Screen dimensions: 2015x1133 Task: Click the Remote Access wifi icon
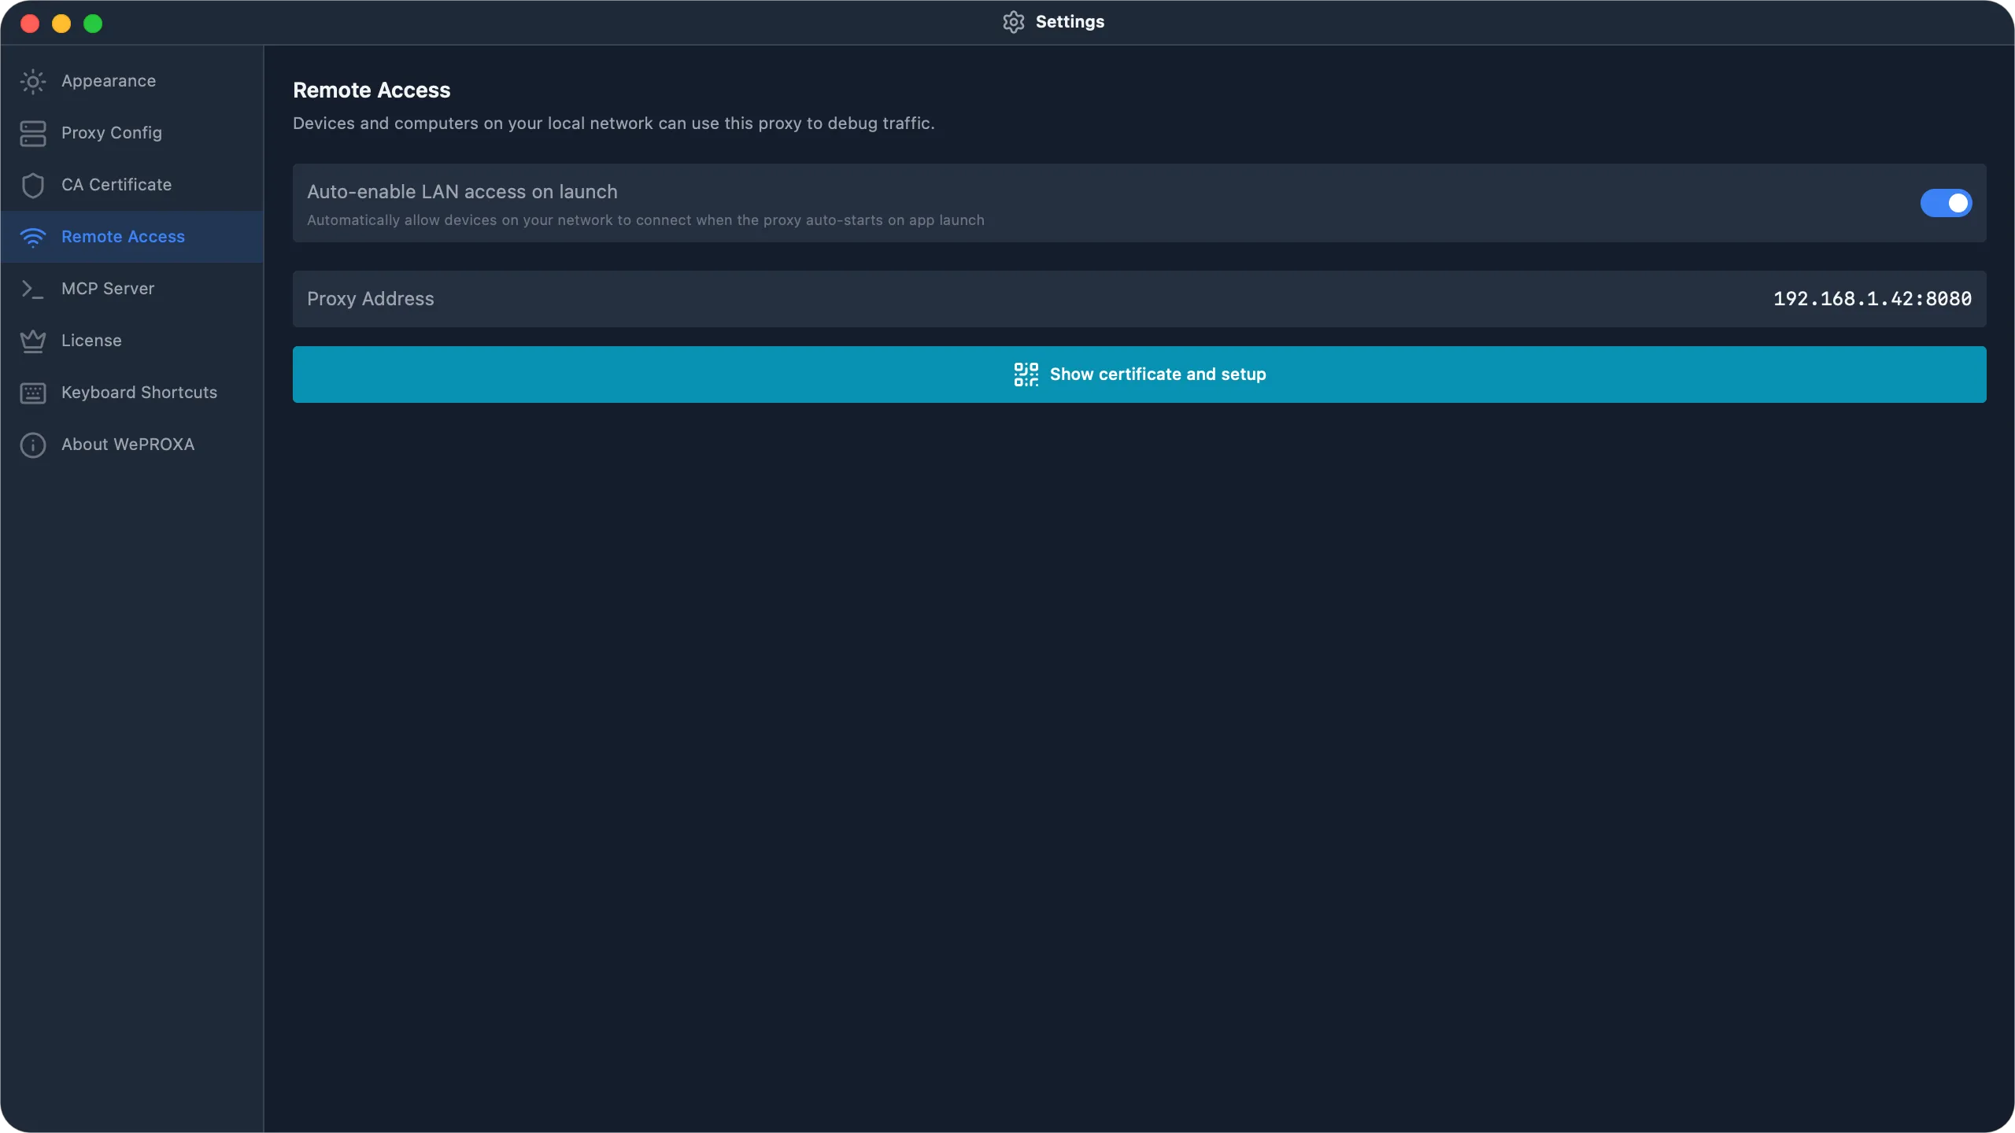coord(33,237)
